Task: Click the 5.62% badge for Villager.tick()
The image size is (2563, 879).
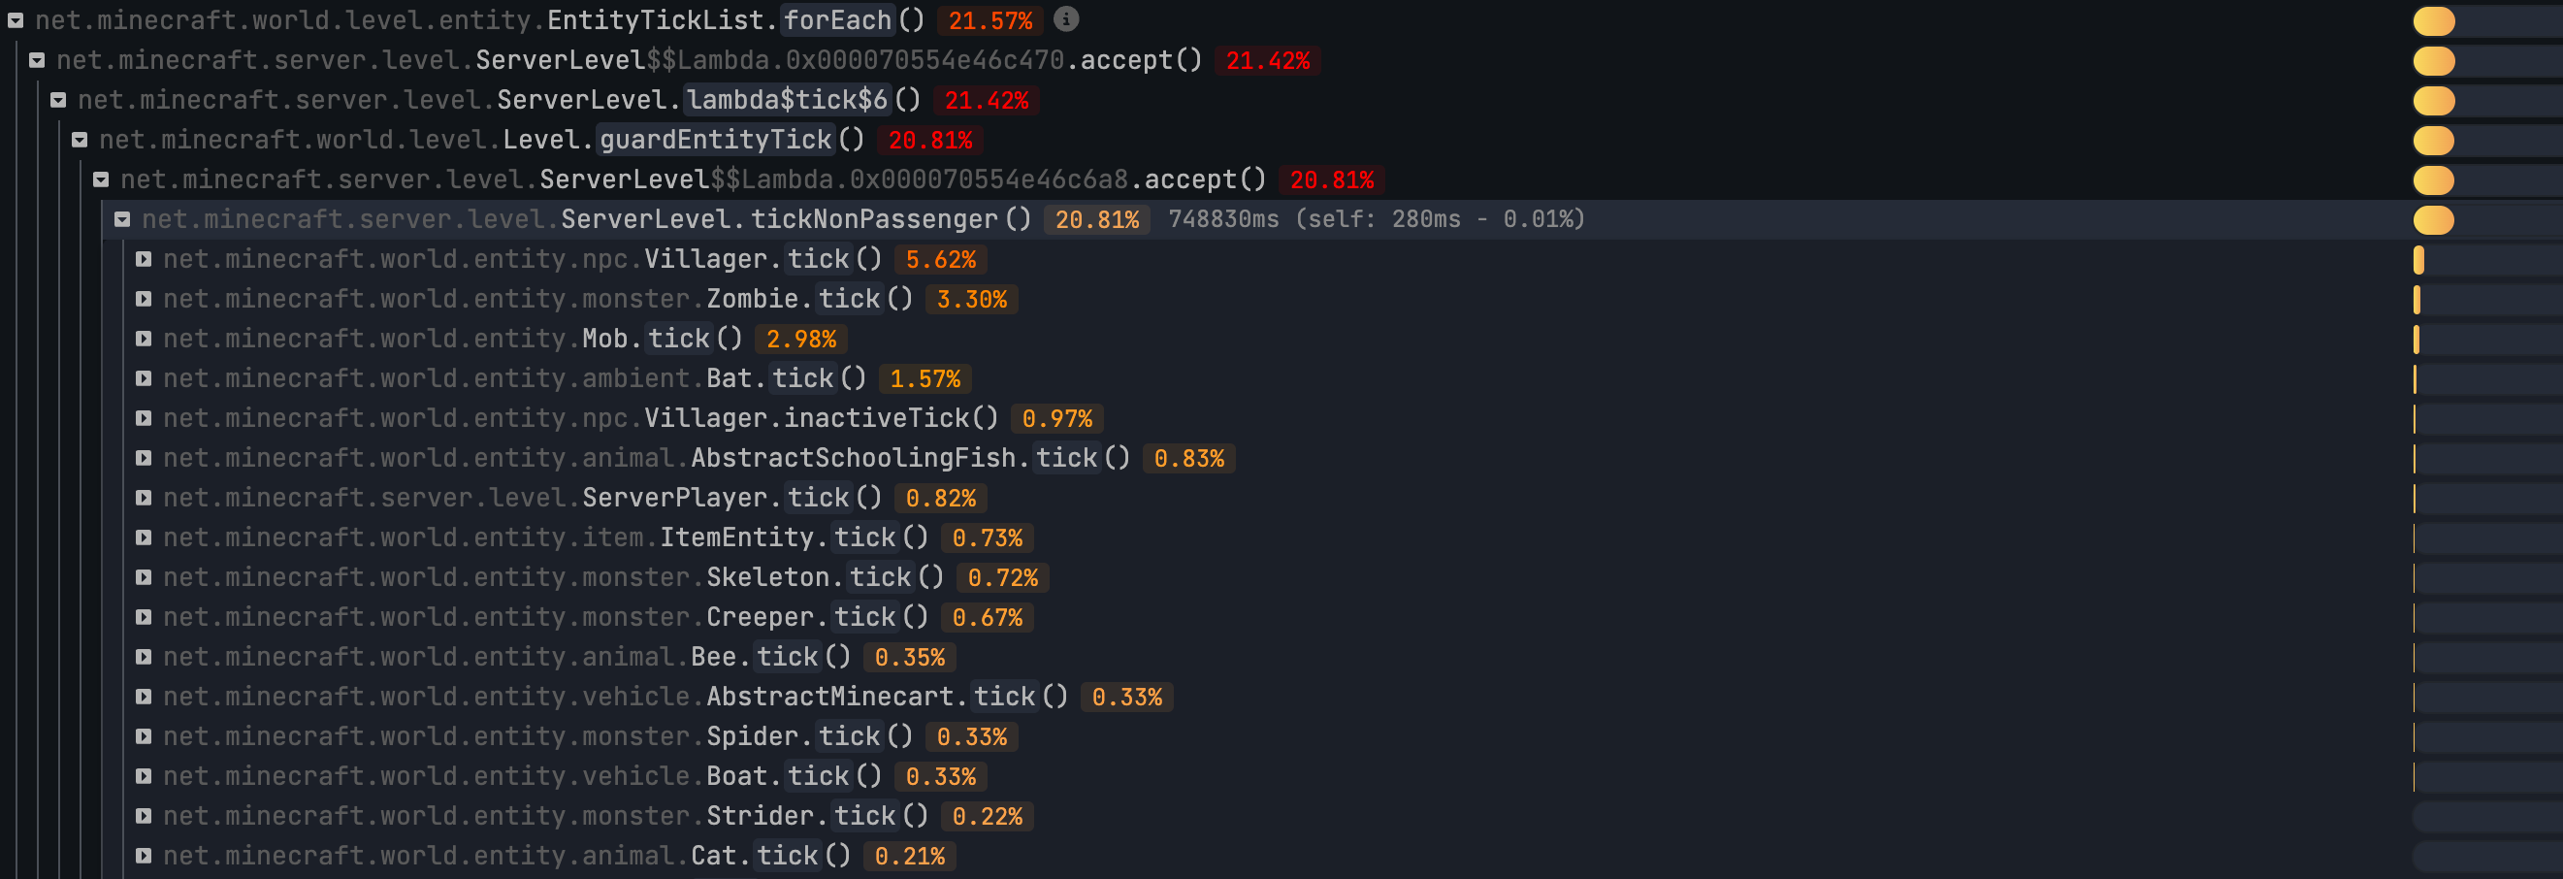Action: (x=940, y=260)
